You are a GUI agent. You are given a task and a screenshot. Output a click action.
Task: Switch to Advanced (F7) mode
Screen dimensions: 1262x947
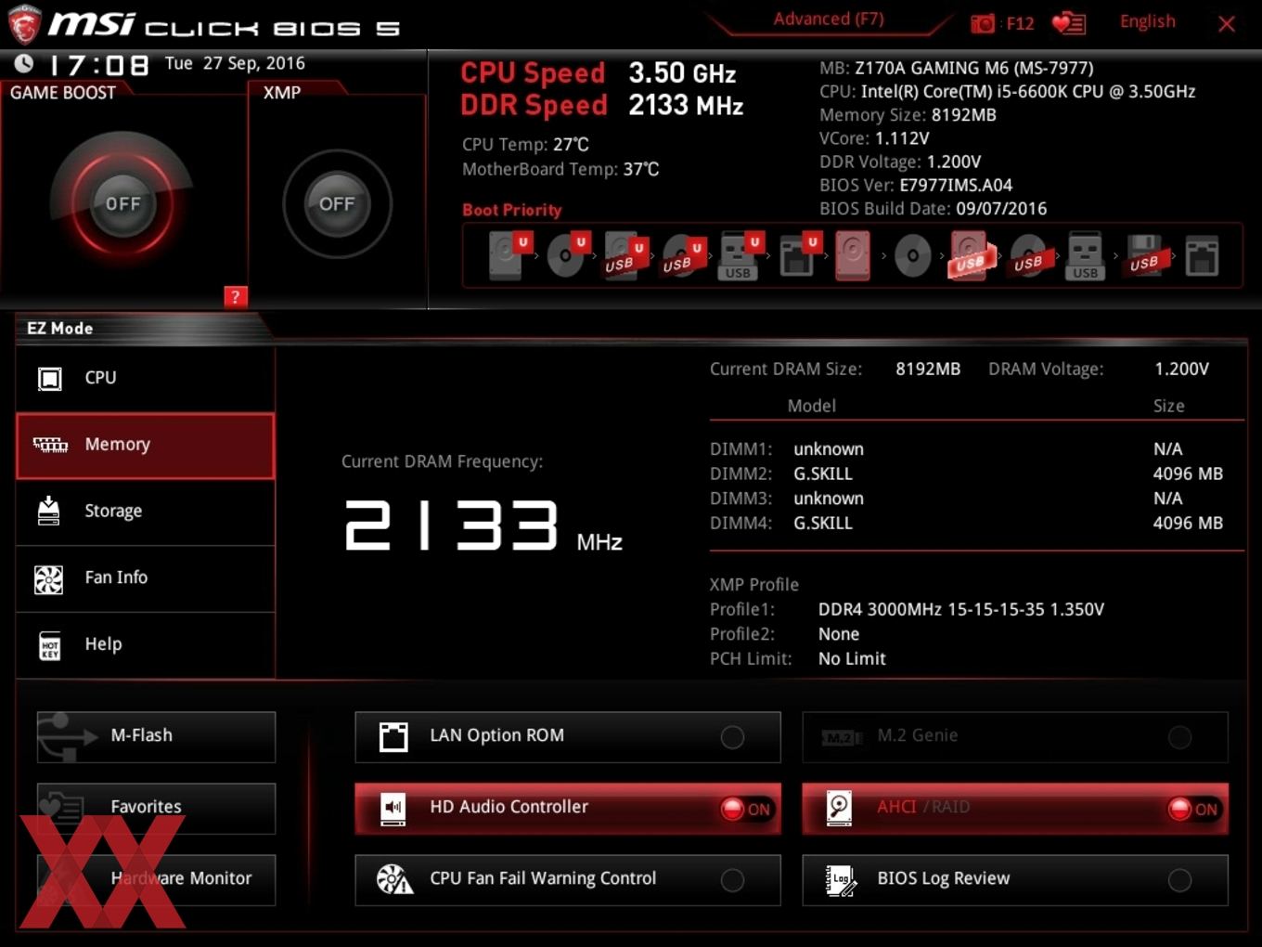pos(829,19)
